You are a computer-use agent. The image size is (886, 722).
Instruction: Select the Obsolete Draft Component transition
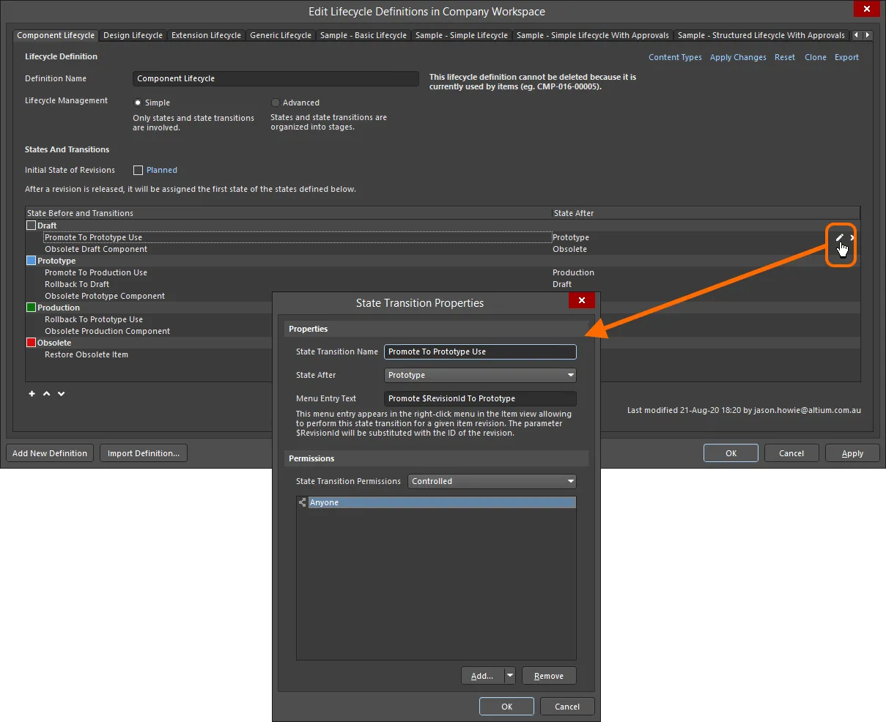(x=96, y=249)
